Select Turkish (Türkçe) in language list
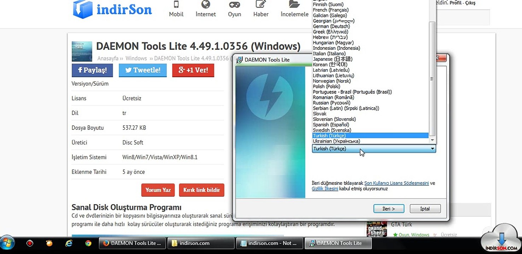The width and height of the screenshot is (522, 254). click(x=370, y=136)
